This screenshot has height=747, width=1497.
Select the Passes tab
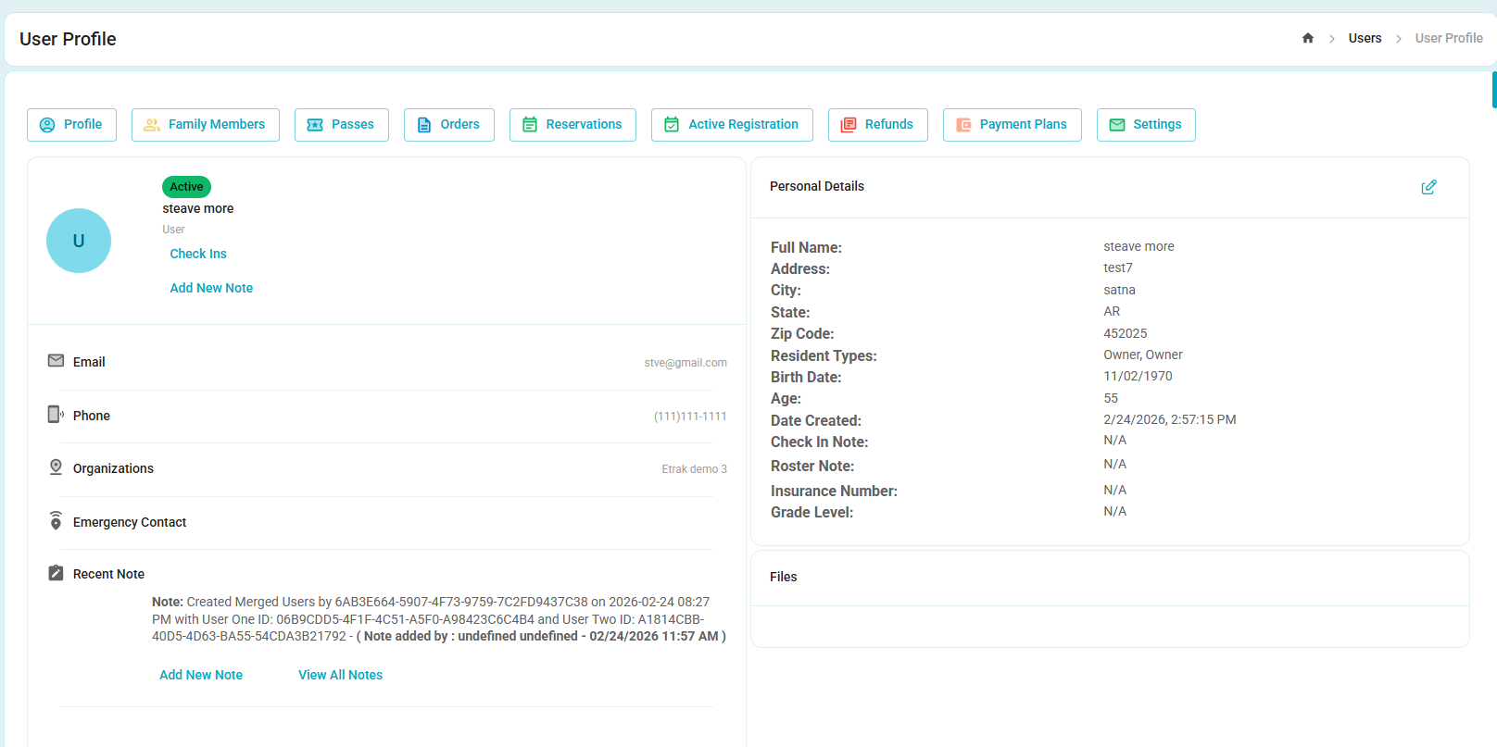coord(342,125)
